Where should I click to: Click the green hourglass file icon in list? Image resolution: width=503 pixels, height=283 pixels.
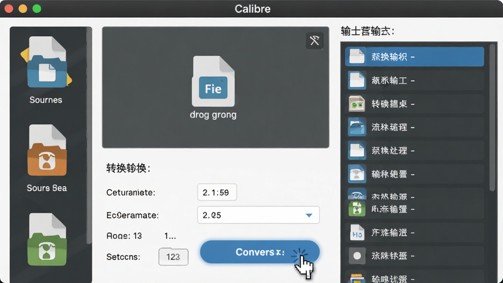point(357,208)
